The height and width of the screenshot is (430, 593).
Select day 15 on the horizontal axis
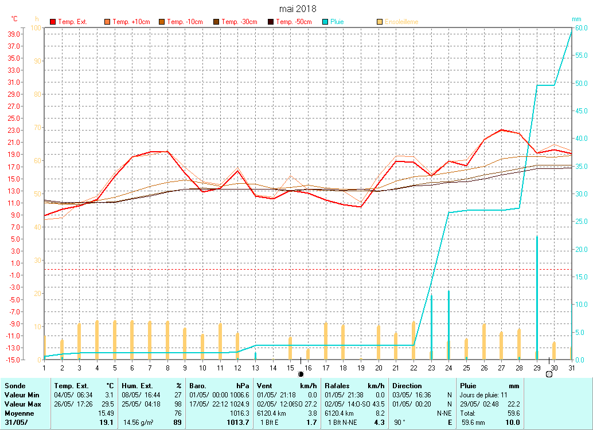tap(290, 367)
